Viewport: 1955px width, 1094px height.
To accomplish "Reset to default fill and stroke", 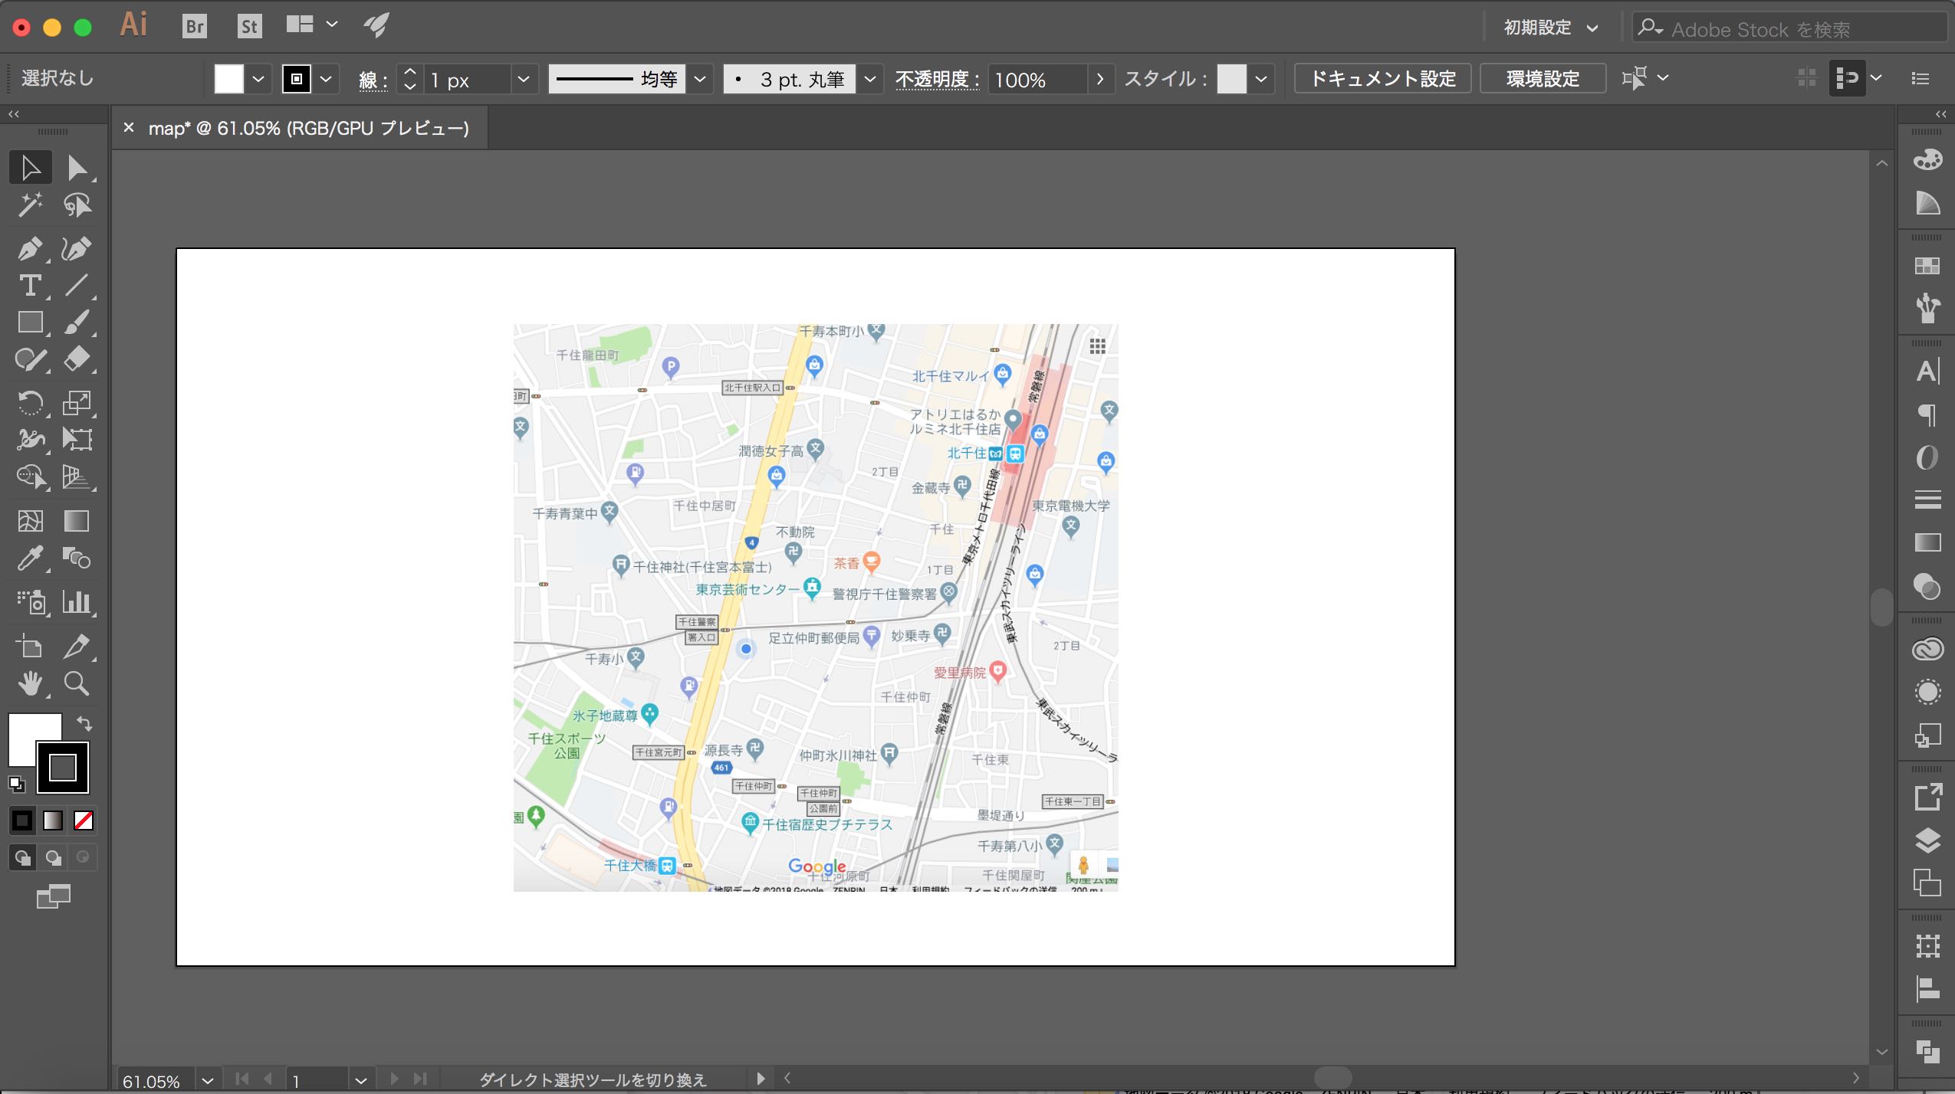I will pyautogui.click(x=16, y=784).
